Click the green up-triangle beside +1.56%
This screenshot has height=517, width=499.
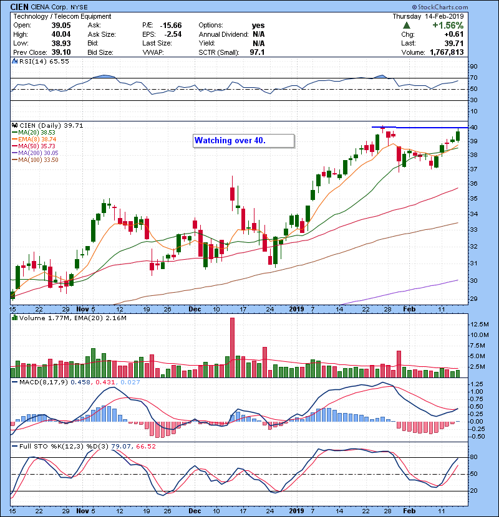407,26
